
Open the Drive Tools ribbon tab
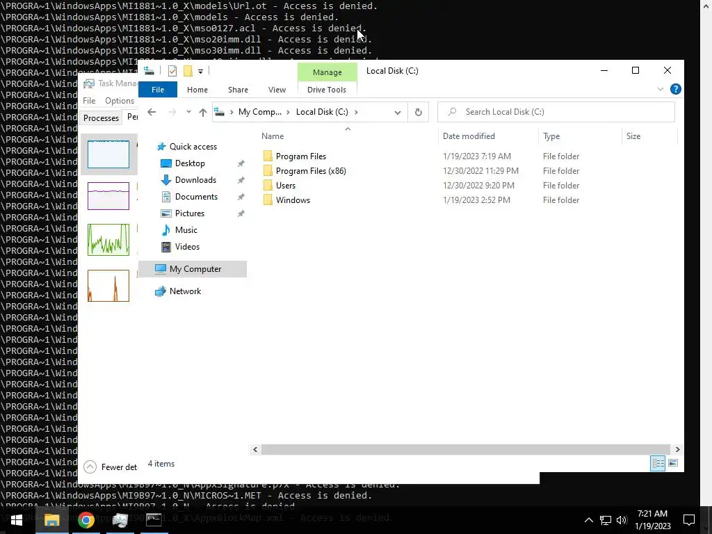(327, 90)
